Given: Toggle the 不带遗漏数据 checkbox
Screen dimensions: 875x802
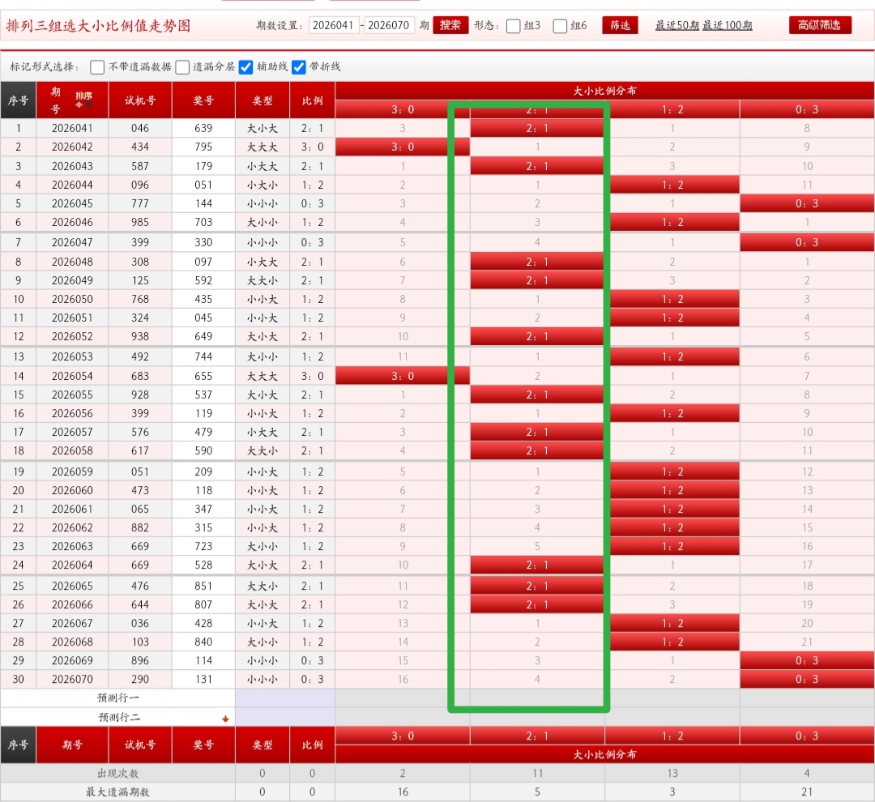Looking at the screenshot, I should tap(97, 67).
